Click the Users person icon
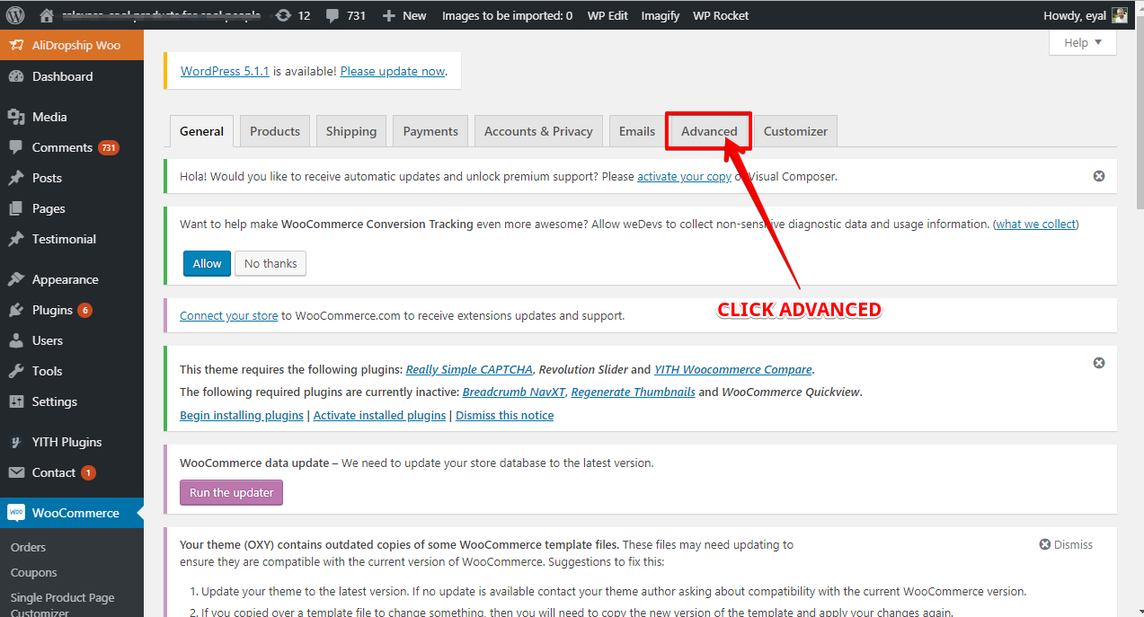This screenshot has height=617, width=1144. [16, 340]
